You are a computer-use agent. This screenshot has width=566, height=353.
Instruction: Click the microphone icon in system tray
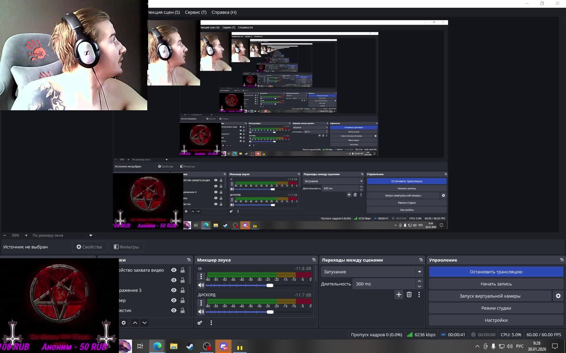coord(493,346)
